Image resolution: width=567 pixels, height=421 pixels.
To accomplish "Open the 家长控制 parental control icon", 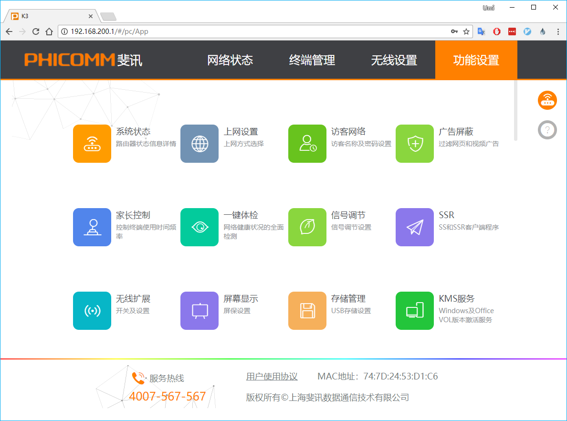I will (92, 227).
